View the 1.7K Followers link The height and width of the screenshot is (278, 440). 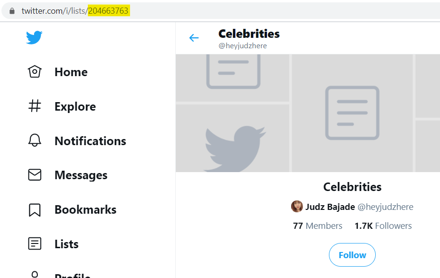point(383,226)
